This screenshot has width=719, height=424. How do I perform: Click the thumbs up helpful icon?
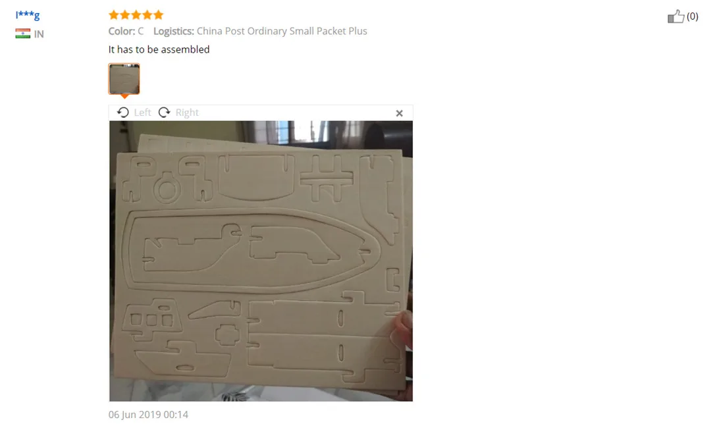[x=676, y=16]
